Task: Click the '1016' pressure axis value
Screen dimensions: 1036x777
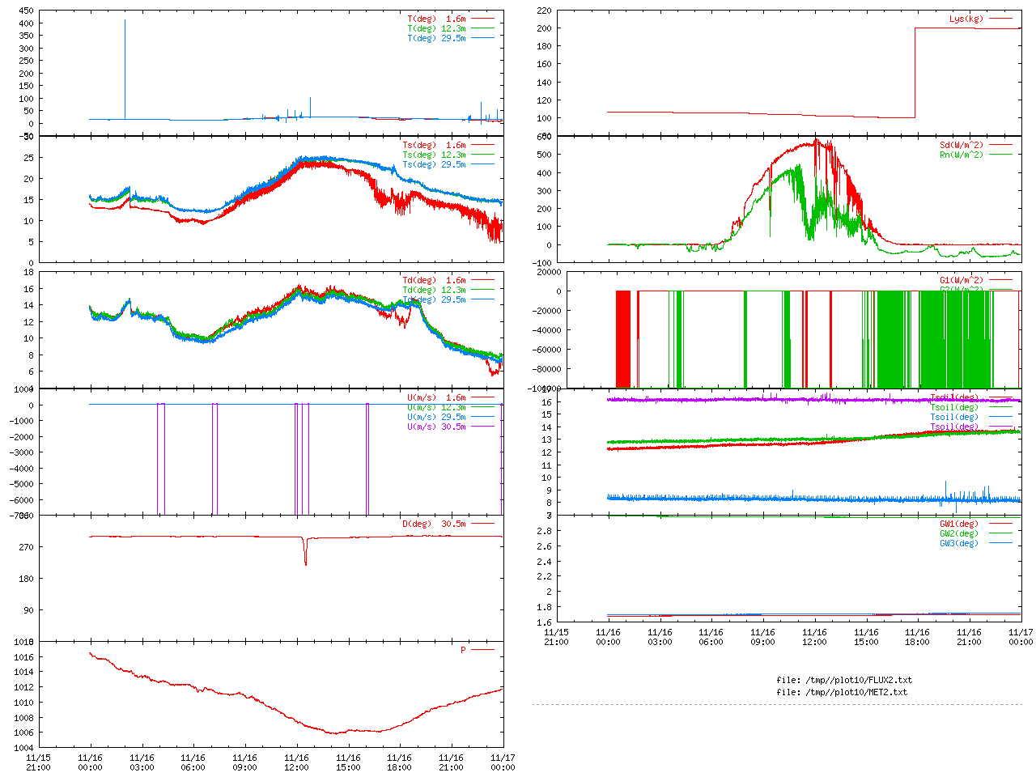Action: (23, 657)
